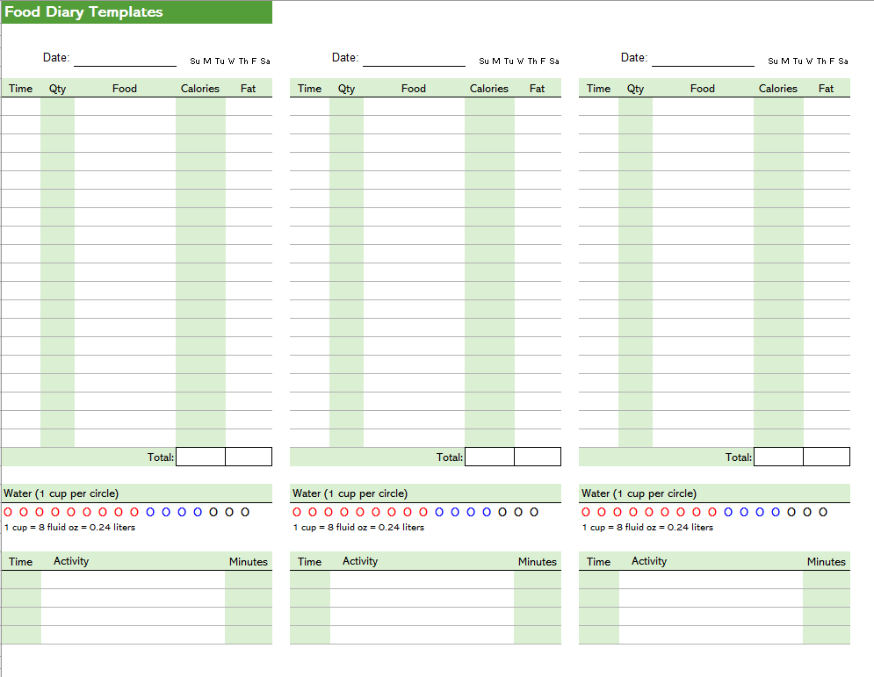Click the Minutes header in the third template
Viewport: 874px width, 677px height.
coord(826,562)
